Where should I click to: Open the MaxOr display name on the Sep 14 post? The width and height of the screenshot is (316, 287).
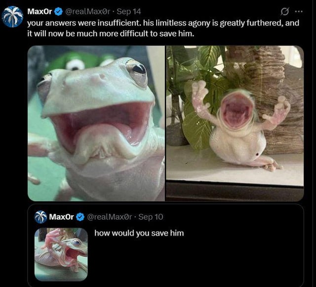(39, 11)
